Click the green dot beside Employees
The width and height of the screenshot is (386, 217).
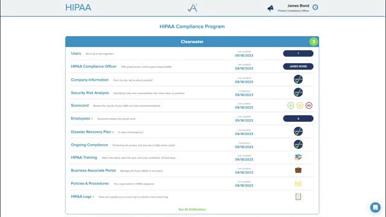coord(92,119)
